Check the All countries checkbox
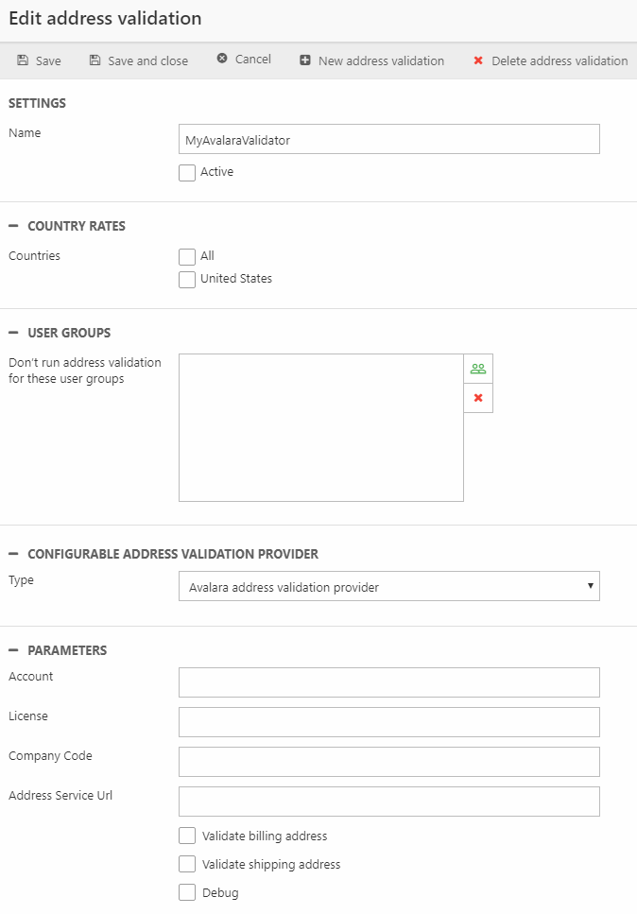637x914 pixels. 187,256
